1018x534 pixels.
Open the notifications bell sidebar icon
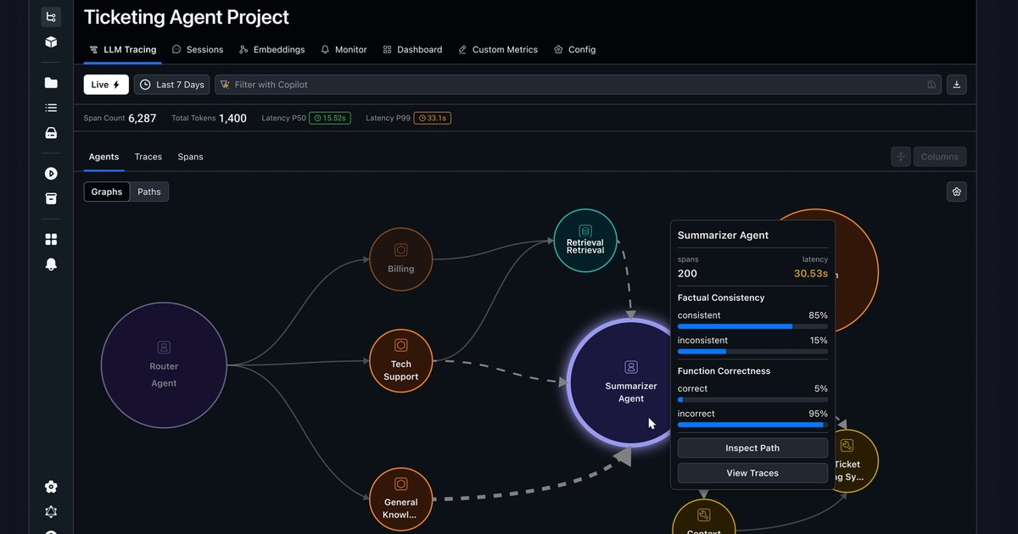pyautogui.click(x=51, y=264)
